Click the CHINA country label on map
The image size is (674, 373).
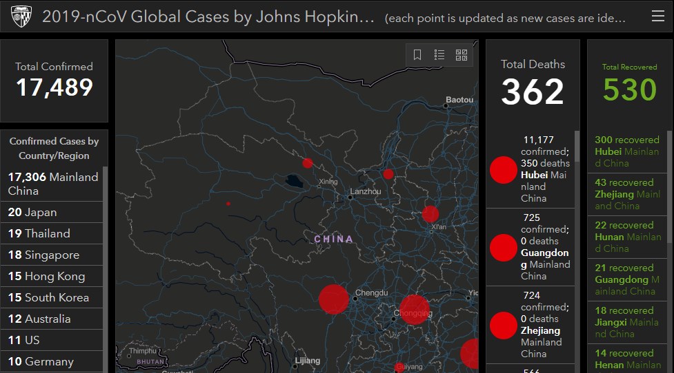point(334,239)
